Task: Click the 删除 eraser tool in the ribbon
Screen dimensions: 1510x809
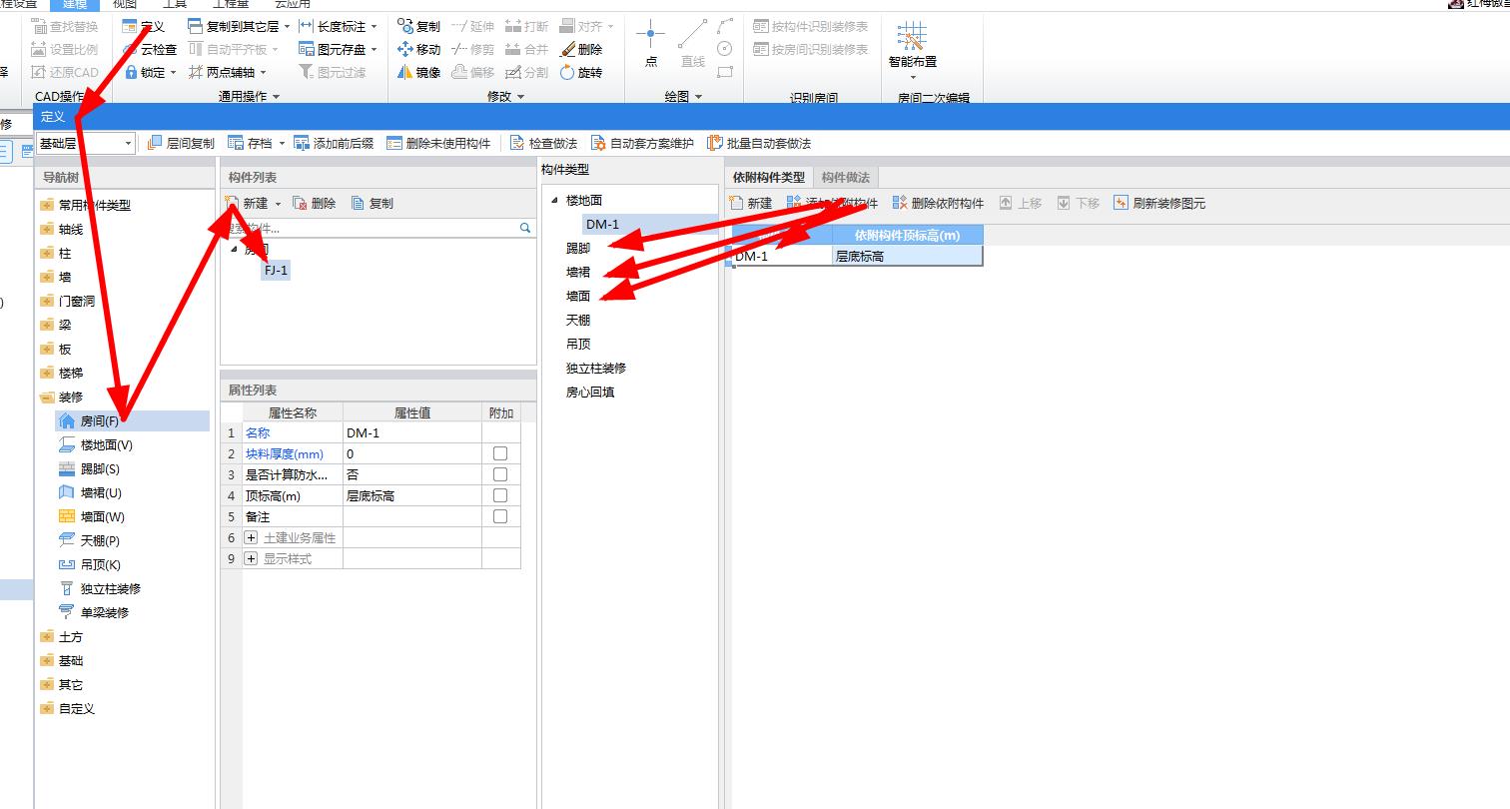Action: [581, 49]
